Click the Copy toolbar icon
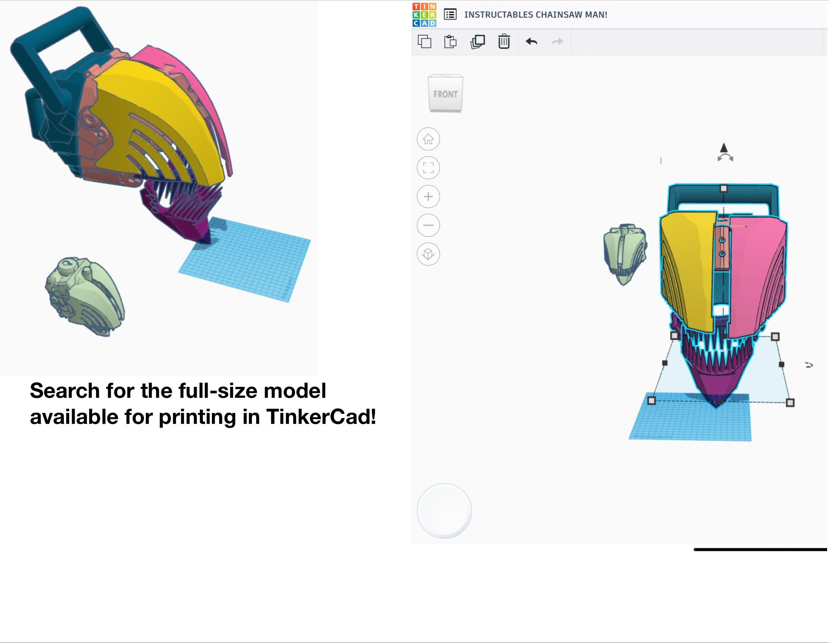 click(x=425, y=42)
